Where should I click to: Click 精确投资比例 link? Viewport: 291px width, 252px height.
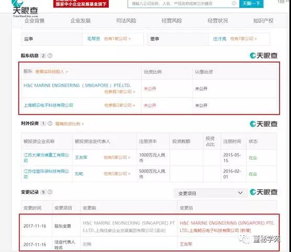70,124
